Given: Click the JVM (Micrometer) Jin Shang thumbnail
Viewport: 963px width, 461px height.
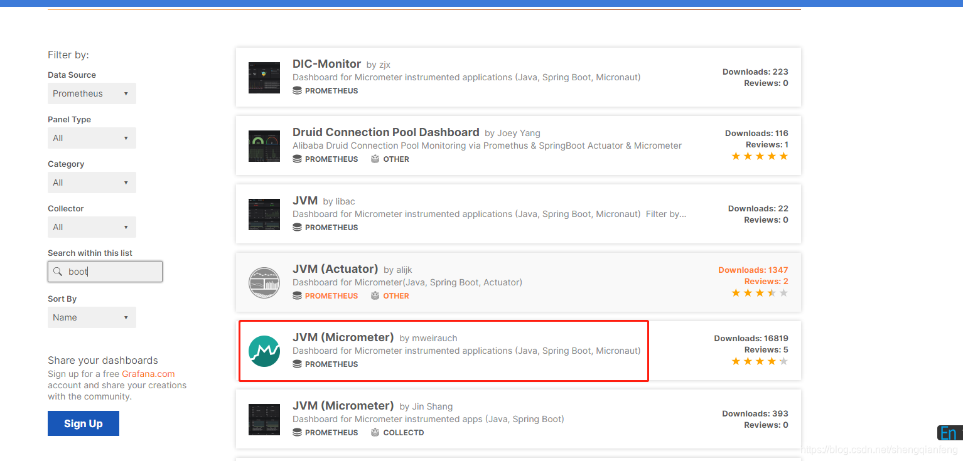Looking at the screenshot, I should point(264,420).
